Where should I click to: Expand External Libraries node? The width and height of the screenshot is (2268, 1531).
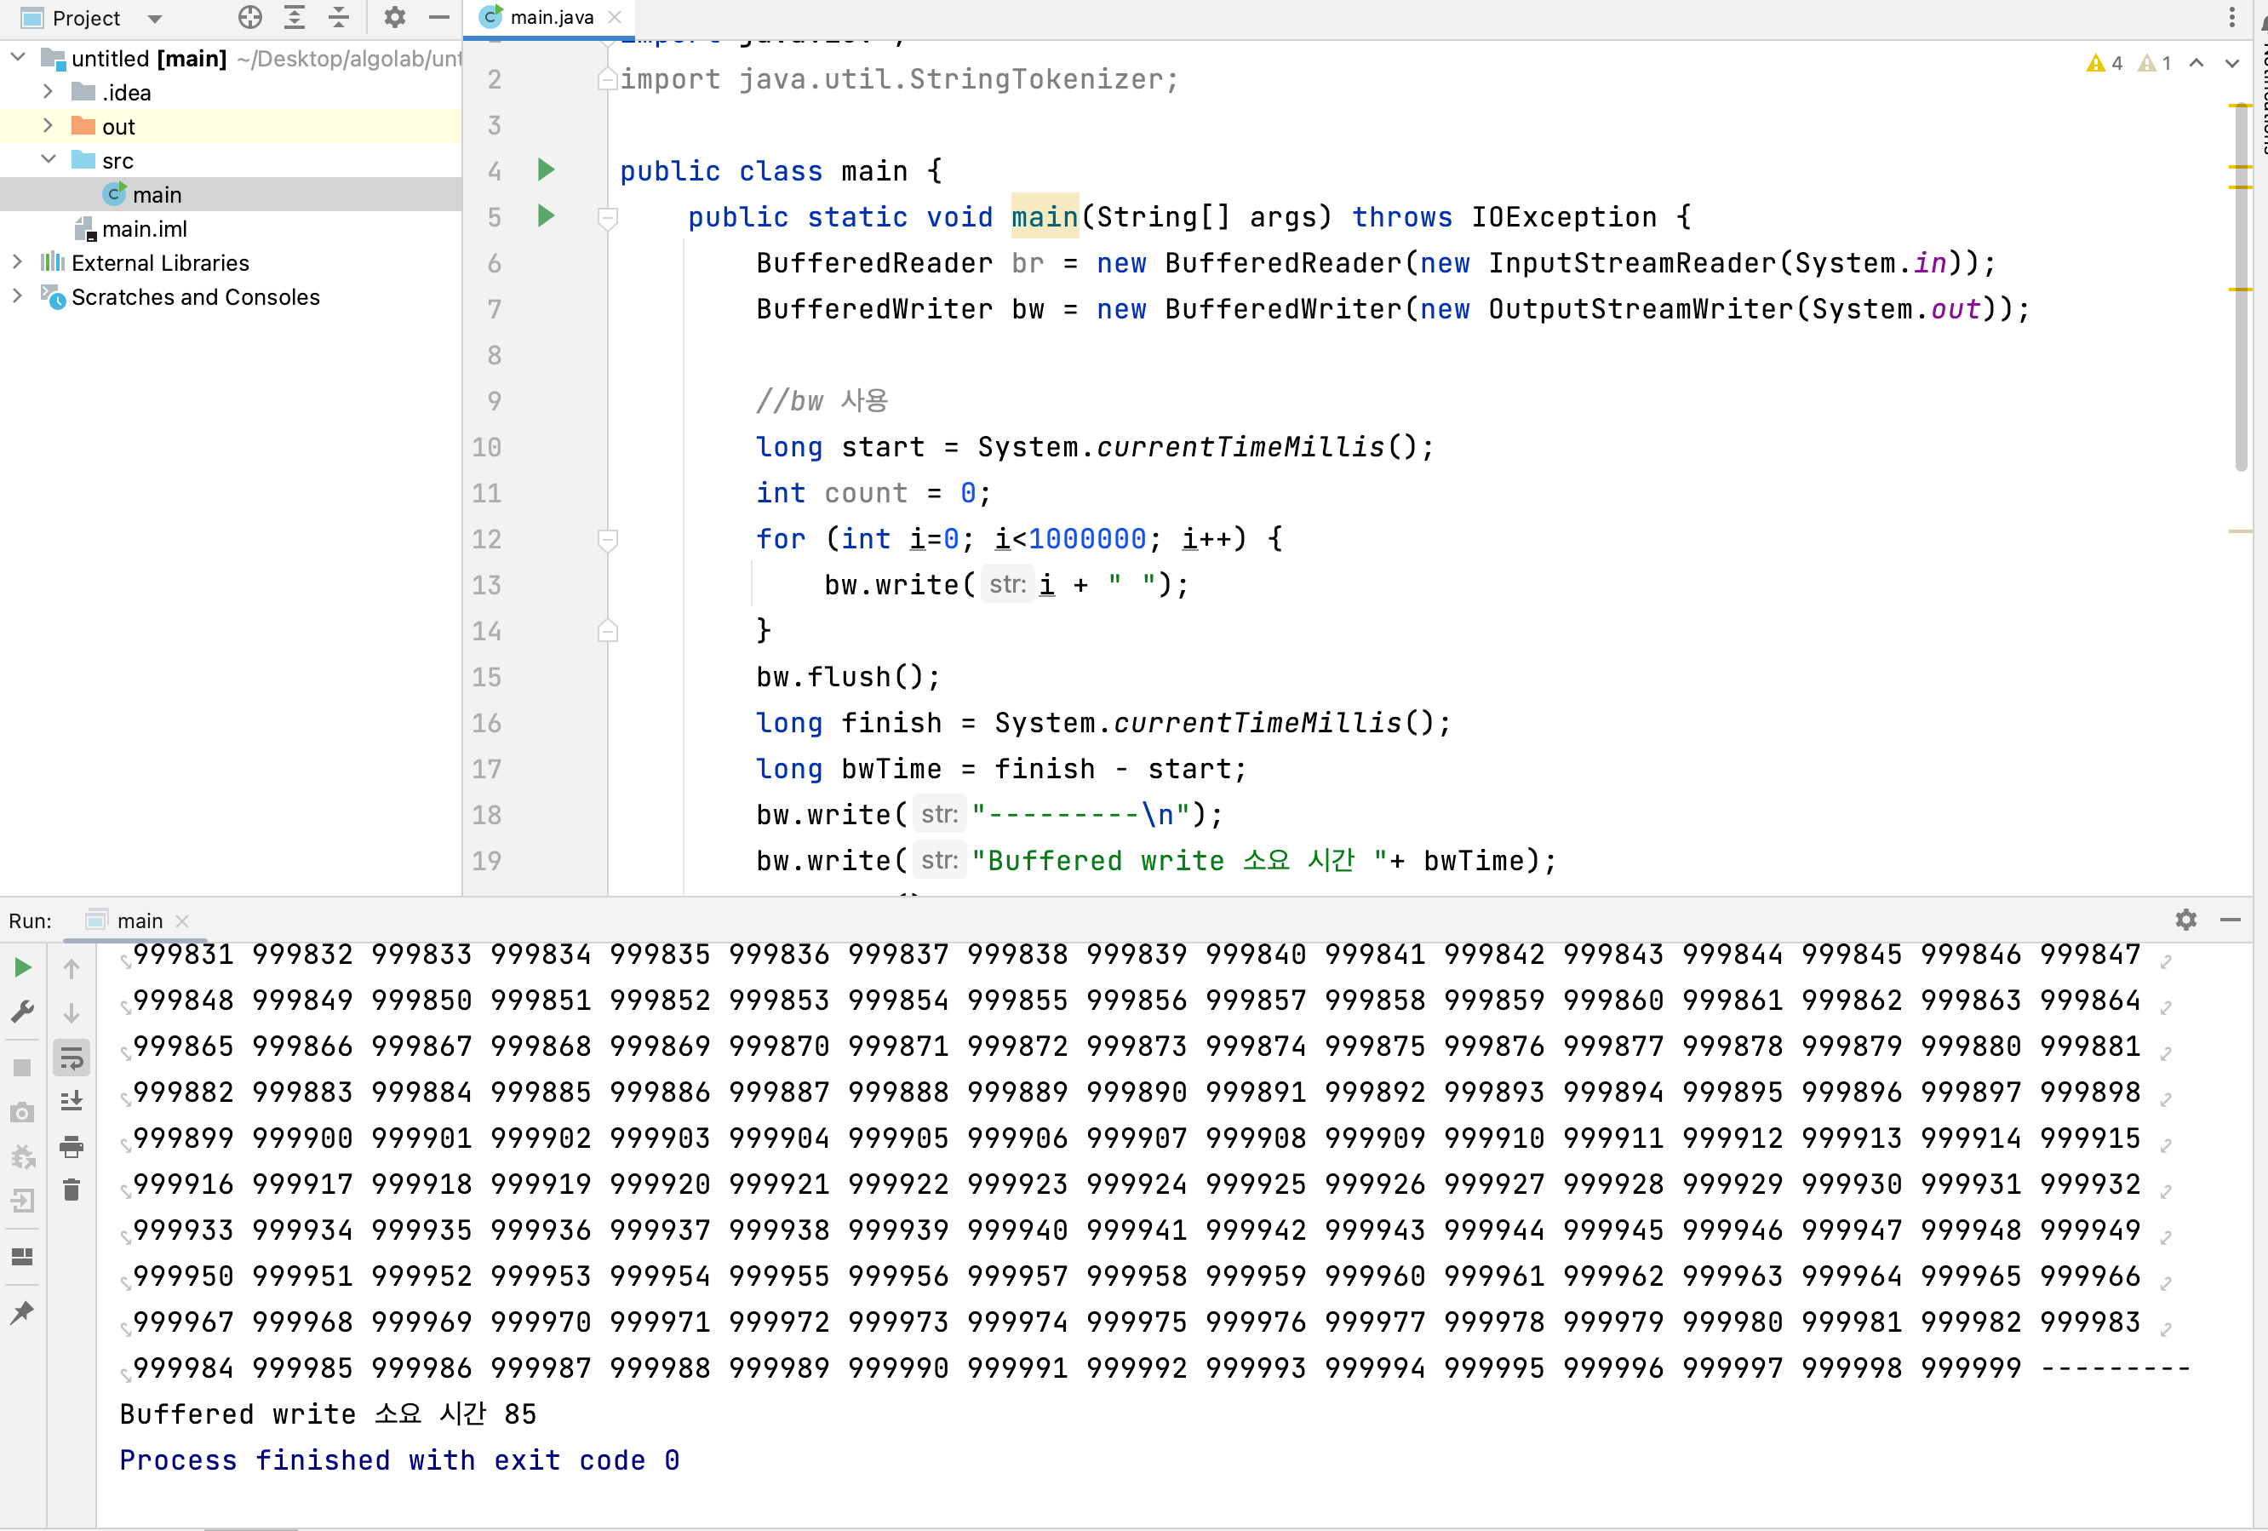tap(16, 262)
